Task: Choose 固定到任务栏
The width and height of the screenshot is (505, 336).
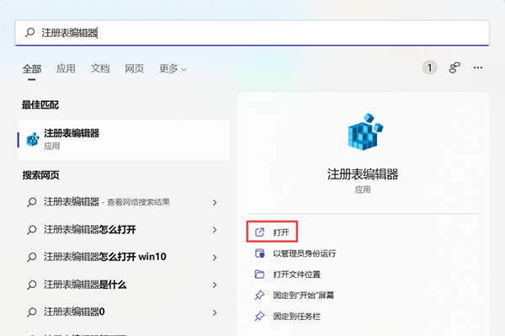Action: [x=296, y=317]
